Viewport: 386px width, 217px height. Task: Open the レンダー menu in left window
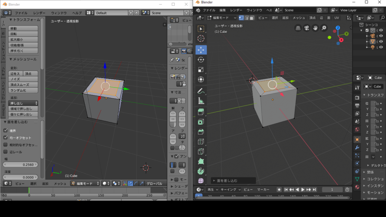point(39,13)
